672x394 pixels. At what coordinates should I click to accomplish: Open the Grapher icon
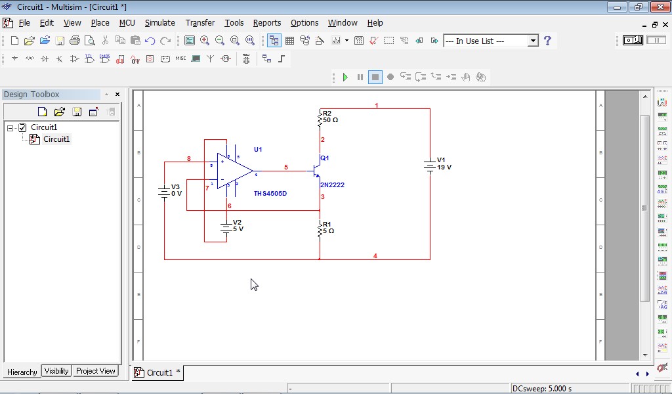pos(336,40)
